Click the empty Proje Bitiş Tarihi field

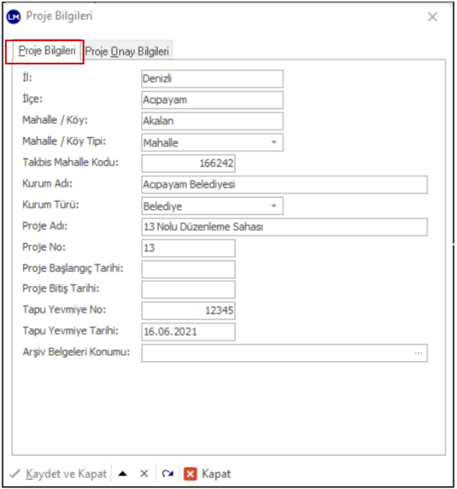[188, 290]
